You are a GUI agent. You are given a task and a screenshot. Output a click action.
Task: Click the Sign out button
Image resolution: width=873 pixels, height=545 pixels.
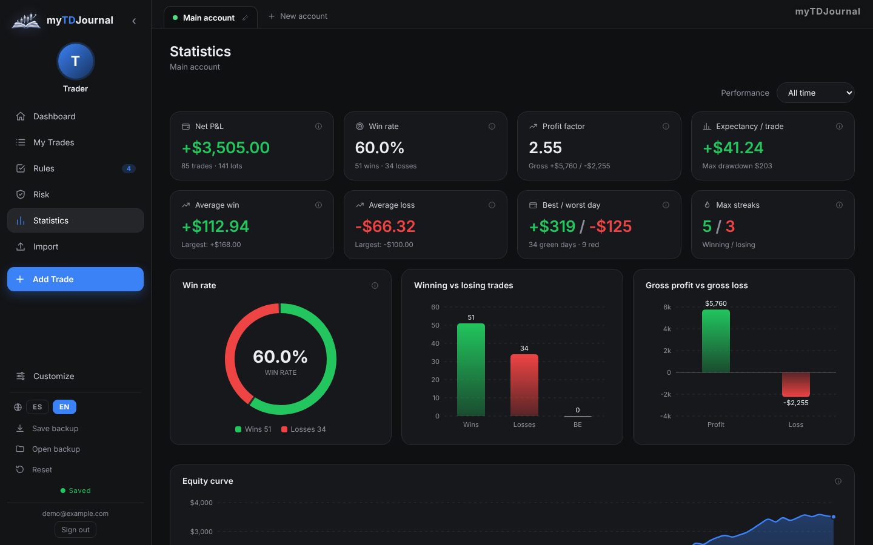[75, 530]
